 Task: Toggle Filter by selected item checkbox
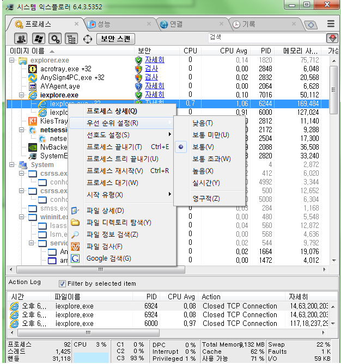click(62, 283)
